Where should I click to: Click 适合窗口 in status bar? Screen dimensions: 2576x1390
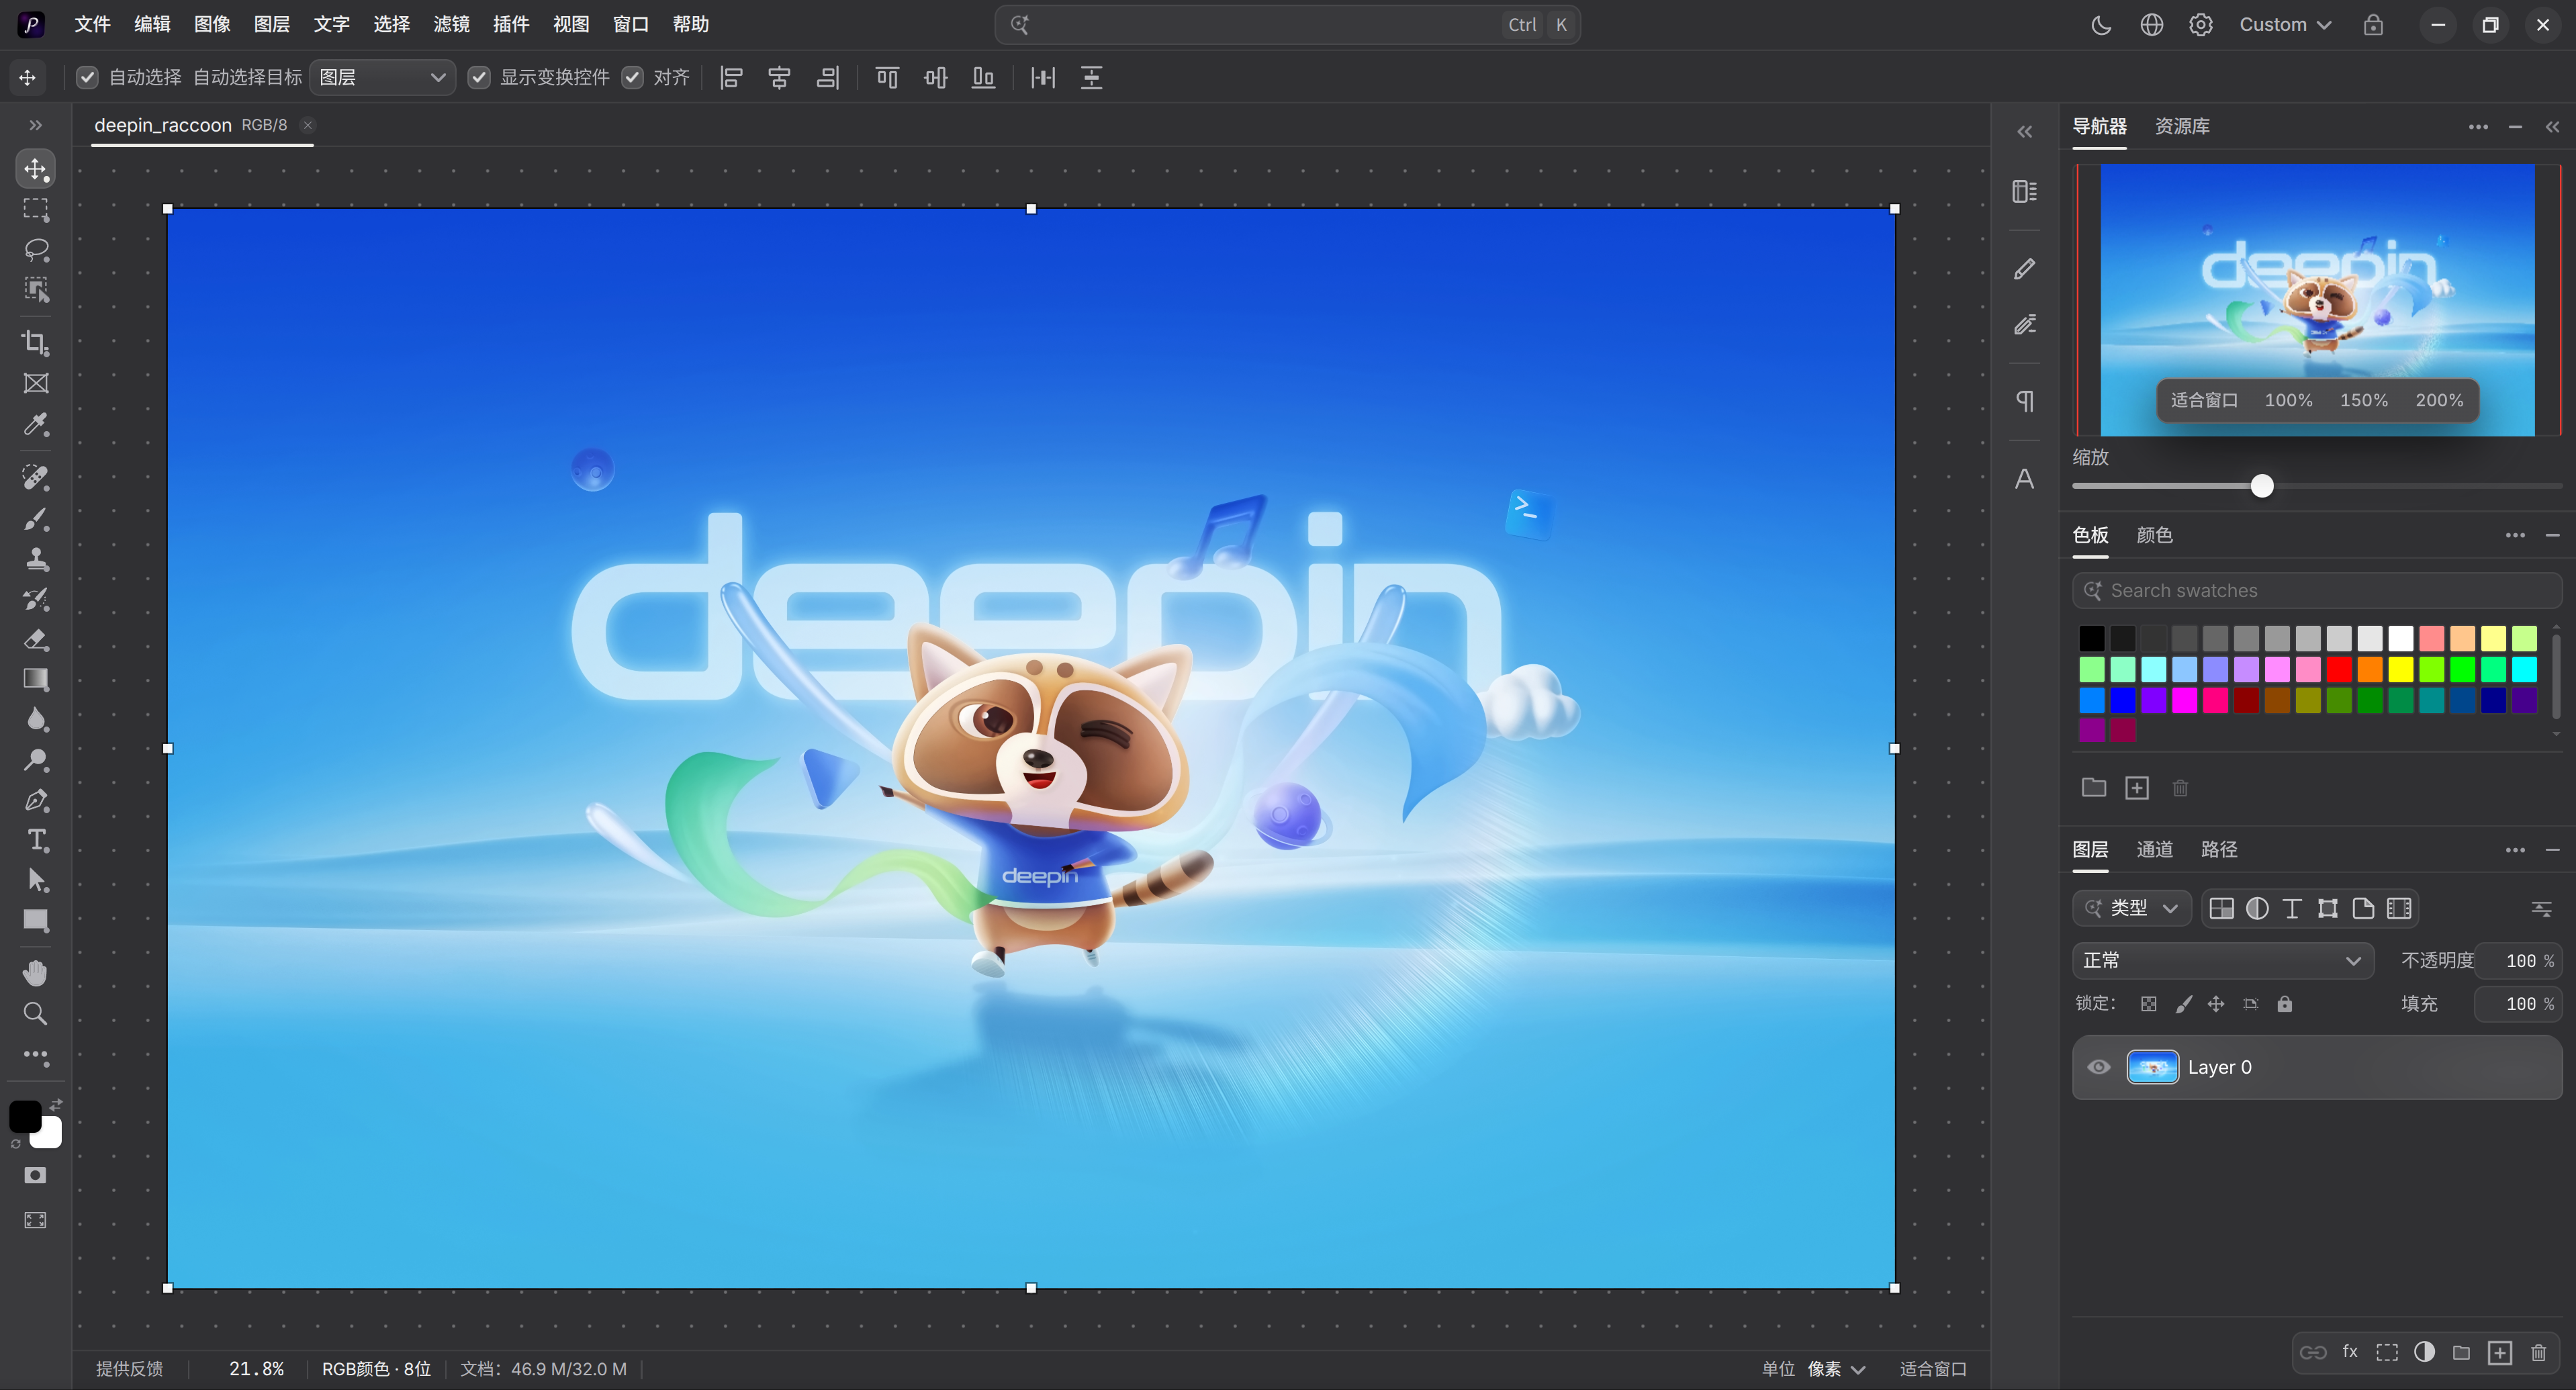[x=1933, y=1369]
